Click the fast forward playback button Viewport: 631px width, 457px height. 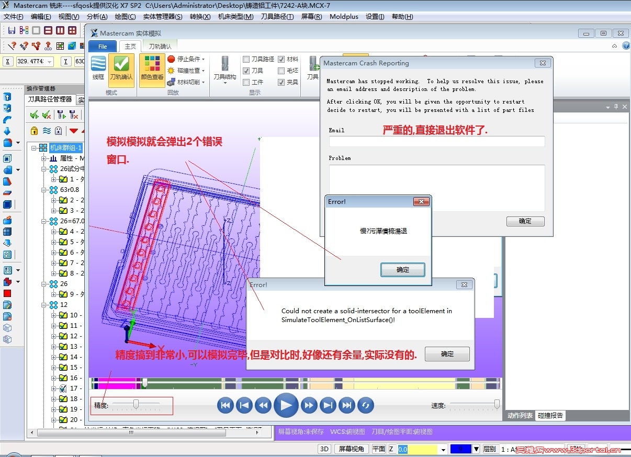click(309, 405)
